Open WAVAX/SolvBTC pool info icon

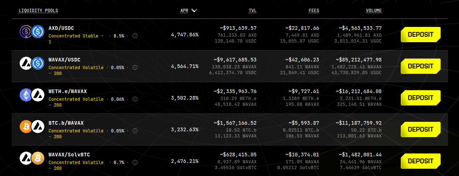tap(135, 163)
